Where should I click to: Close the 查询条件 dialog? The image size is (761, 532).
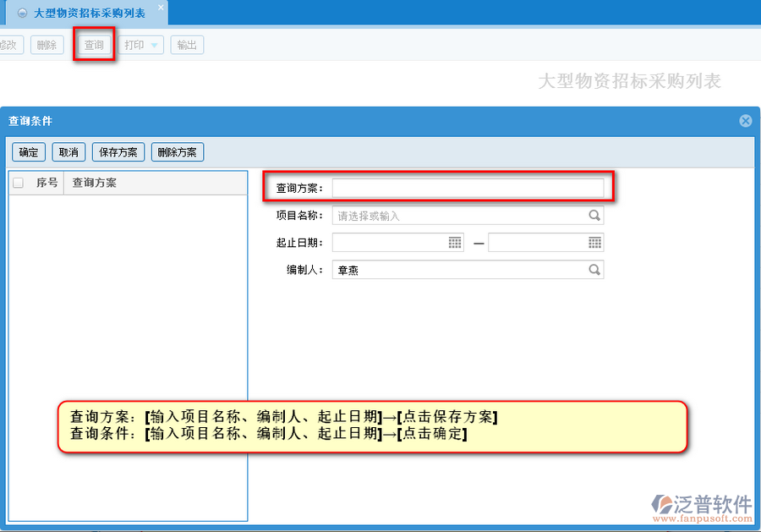pos(746,121)
